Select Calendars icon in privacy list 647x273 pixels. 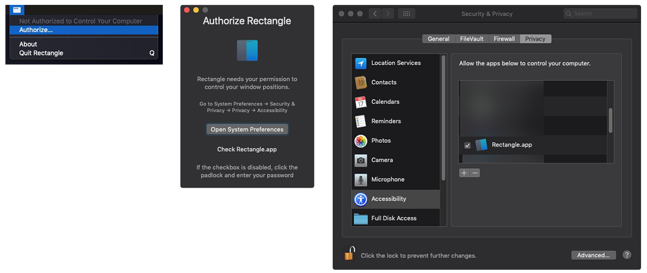coord(361,102)
